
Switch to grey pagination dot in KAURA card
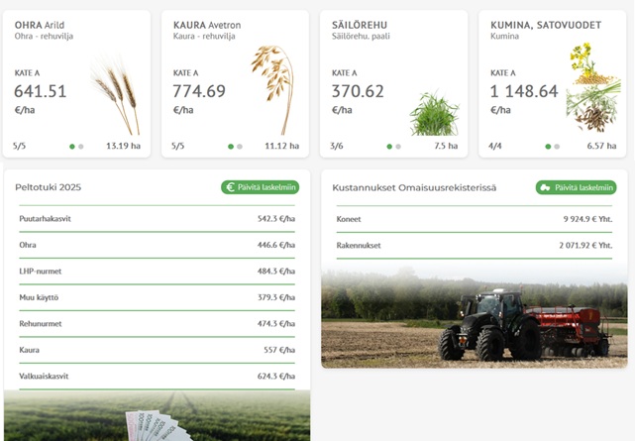tap(240, 147)
